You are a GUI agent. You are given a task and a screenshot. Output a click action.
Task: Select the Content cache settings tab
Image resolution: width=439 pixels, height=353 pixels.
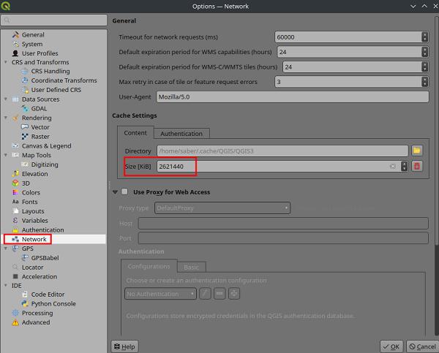tap(135, 133)
